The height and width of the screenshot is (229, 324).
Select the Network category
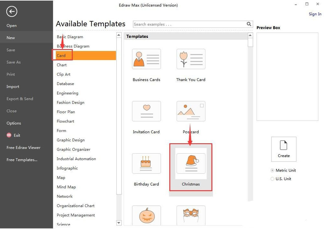click(x=65, y=196)
